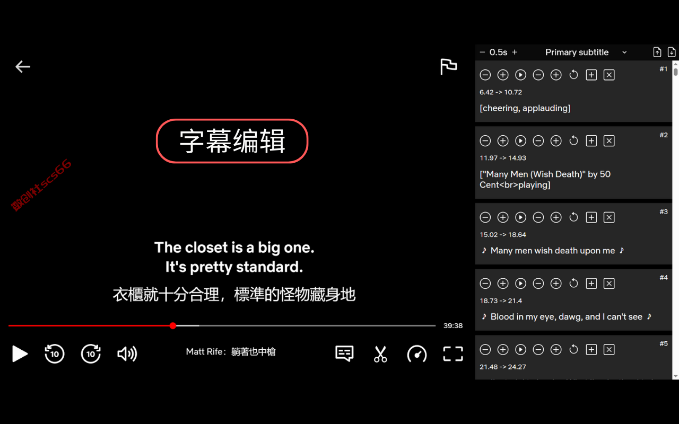Click the subtitle list scrollbar thumb
Image resolution: width=679 pixels, height=424 pixels.
[676, 72]
